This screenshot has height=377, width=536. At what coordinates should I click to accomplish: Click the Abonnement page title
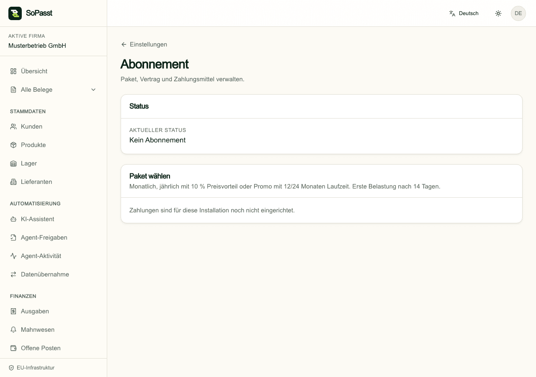click(x=155, y=64)
